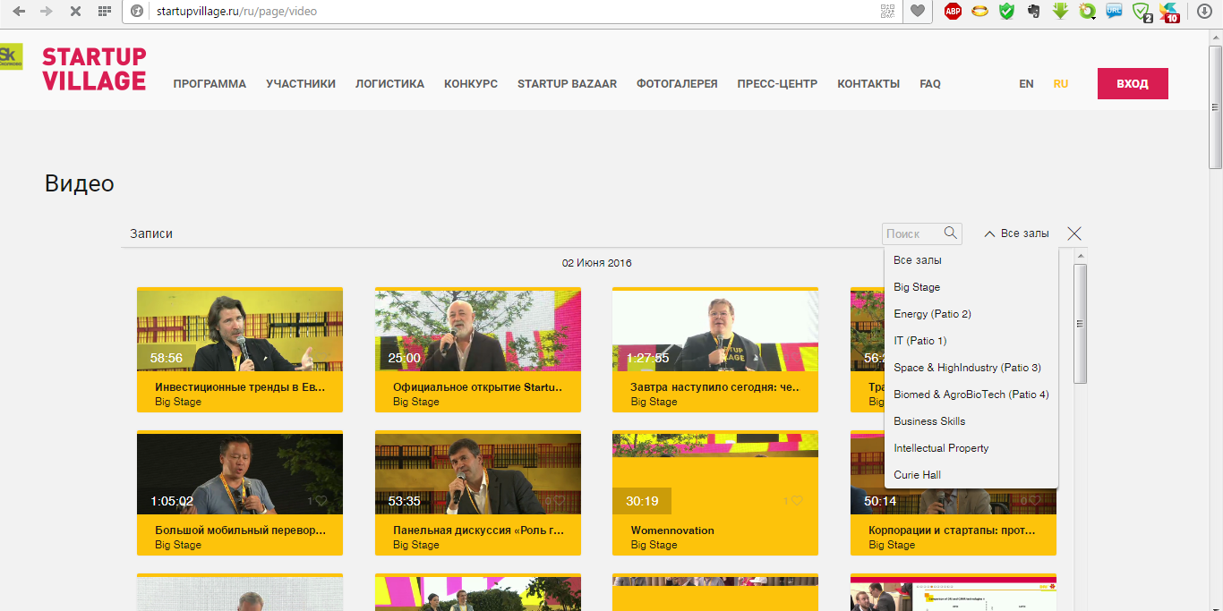Click the blue URL speech-bubble extension

[1114, 12]
